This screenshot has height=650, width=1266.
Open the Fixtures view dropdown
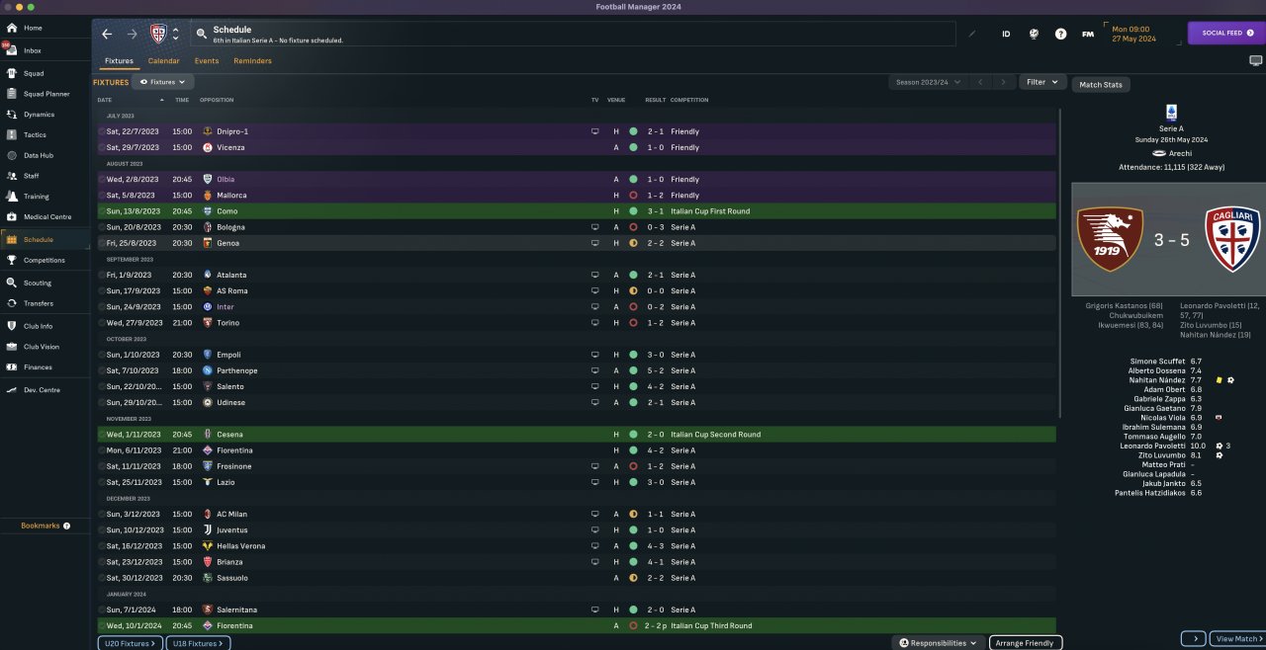pyautogui.click(x=163, y=82)
